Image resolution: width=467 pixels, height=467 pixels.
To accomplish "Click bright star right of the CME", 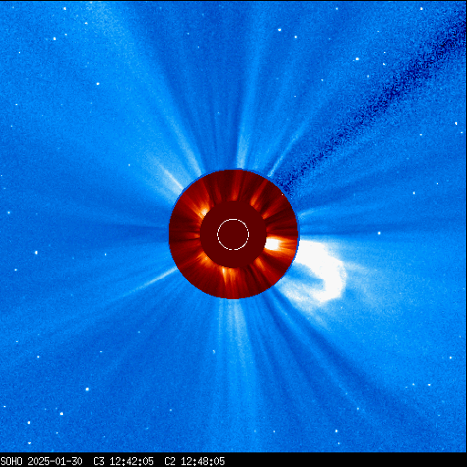I will [379, 233].
